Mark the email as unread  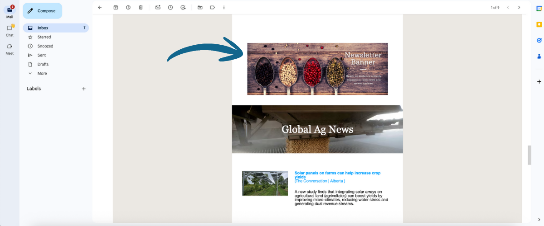(158, 7)
